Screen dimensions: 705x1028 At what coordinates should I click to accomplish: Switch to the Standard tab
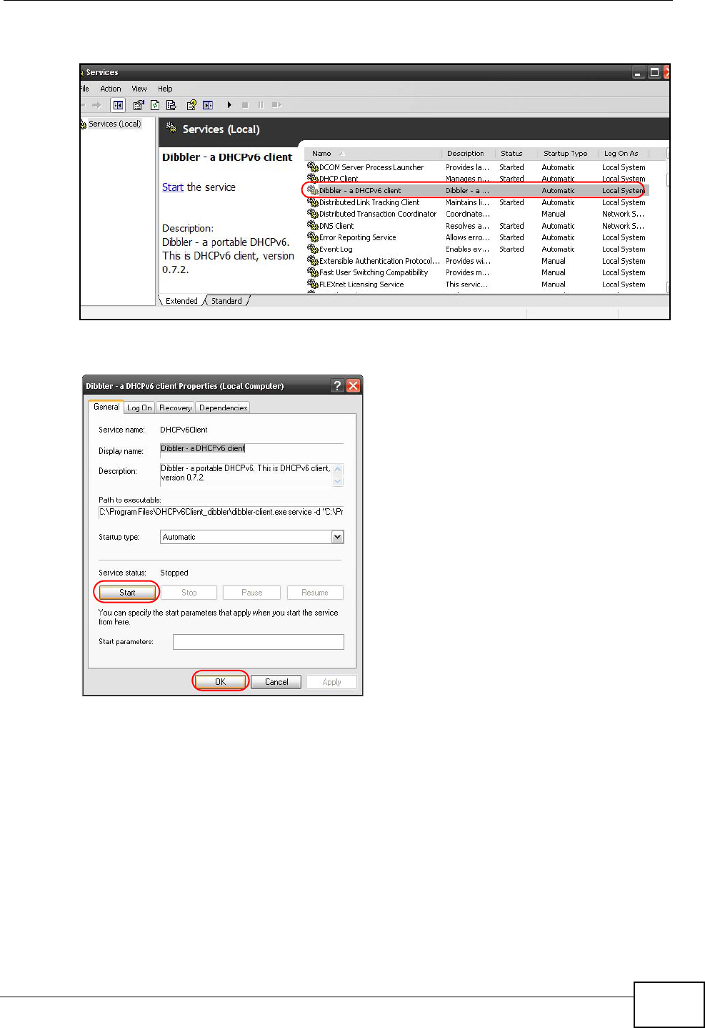(226, 301)
